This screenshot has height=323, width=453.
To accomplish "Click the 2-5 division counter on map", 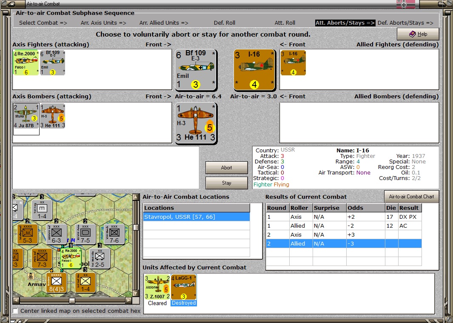I will (x=100, y=258).
